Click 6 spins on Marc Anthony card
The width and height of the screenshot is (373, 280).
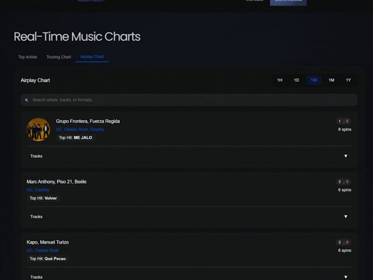pos(345,190)
